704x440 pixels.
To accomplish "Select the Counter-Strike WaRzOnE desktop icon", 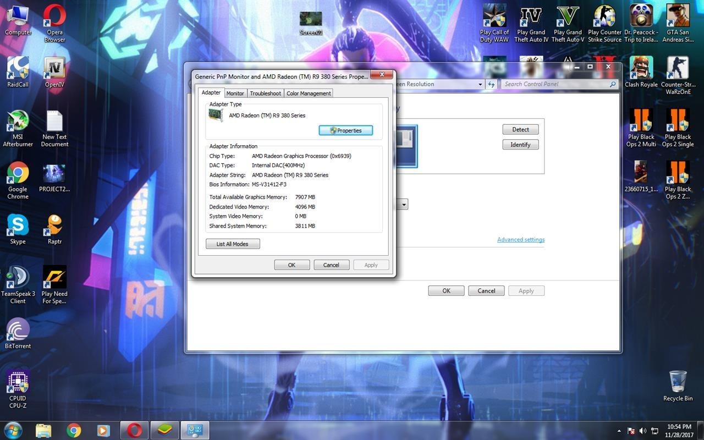I will 678,75.
